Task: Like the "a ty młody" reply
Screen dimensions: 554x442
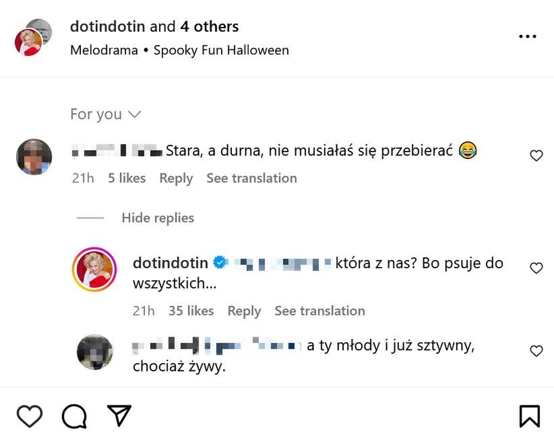Action: pyautogui.click(x=536, y=351)
